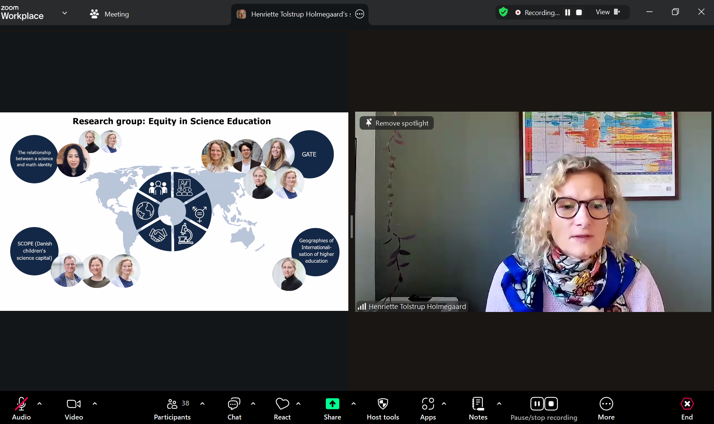Pause the recording from bottom toolbar
Viewport: 714px width, 424px height.
click(x=537, y=404)
